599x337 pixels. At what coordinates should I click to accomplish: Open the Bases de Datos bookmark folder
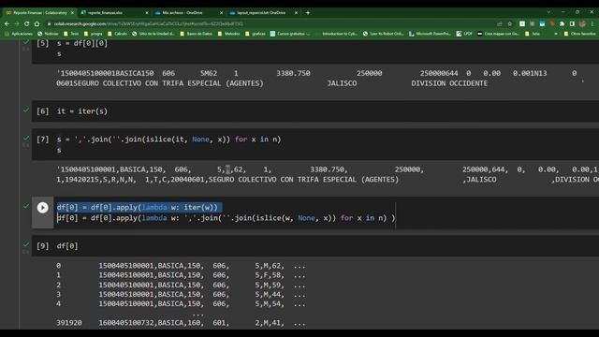point(196,34)
